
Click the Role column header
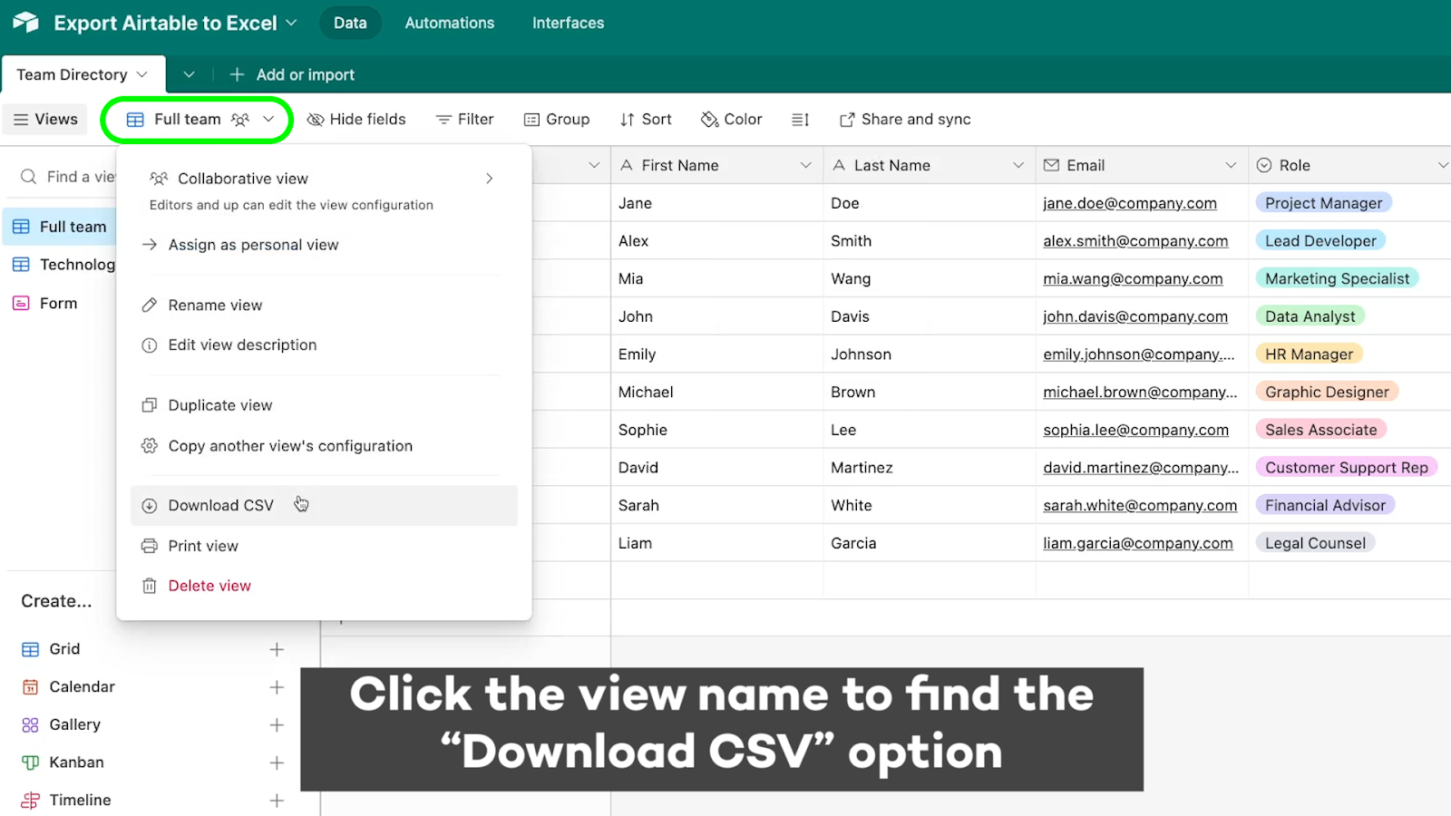[x=1349, y=165]
